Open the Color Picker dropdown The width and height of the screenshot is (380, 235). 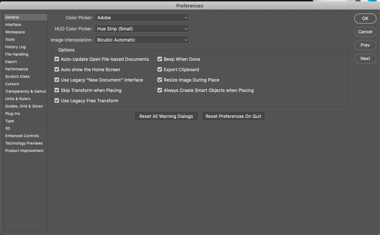141,17
